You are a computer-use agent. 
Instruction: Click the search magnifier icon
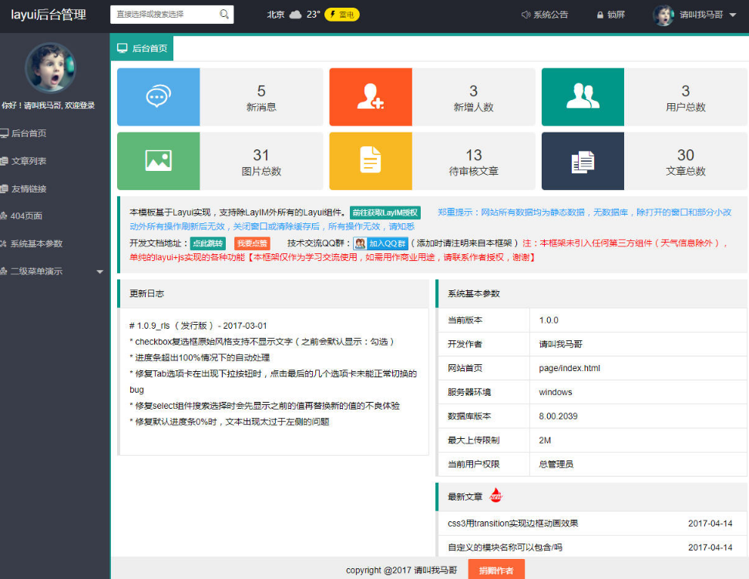pyautogui.click(x=224, y=15)
